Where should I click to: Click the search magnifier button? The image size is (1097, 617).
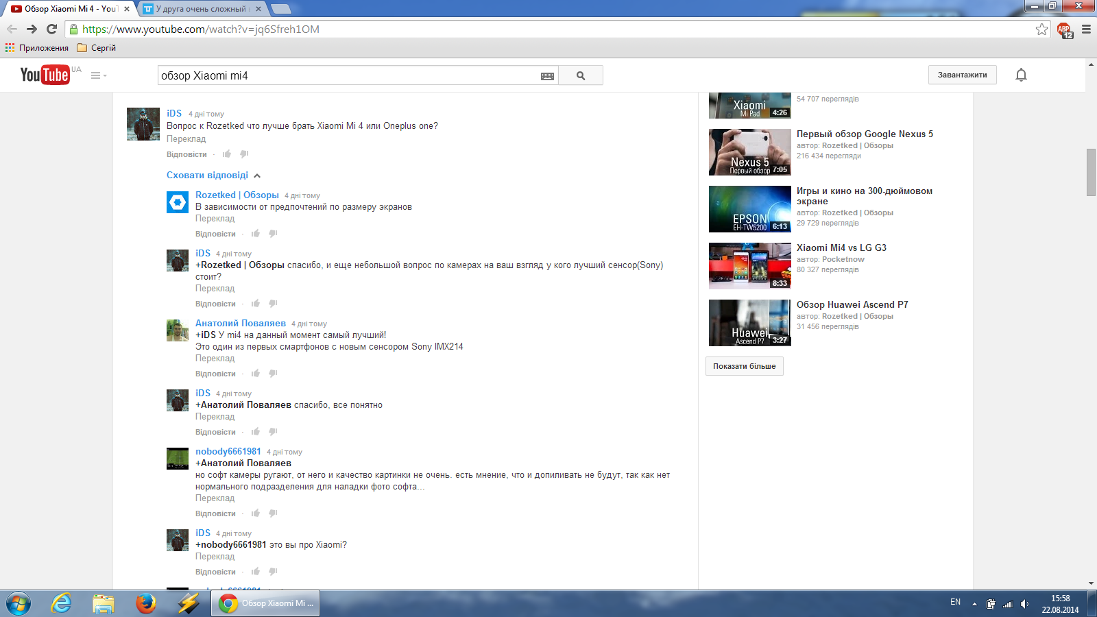(581, 75)
